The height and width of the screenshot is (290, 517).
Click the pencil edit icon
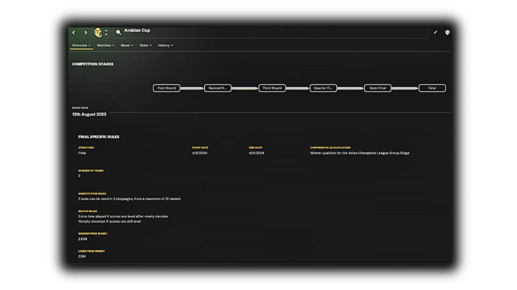435,32
